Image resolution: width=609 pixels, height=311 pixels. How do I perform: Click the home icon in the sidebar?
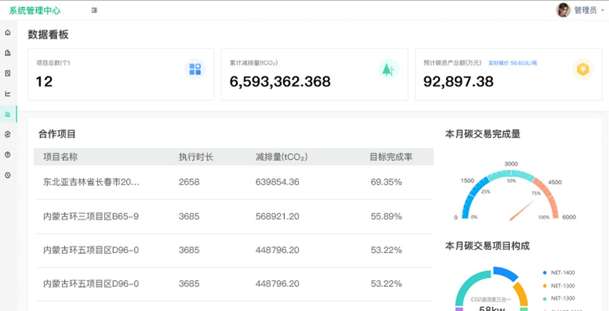[x=7, y=32]
